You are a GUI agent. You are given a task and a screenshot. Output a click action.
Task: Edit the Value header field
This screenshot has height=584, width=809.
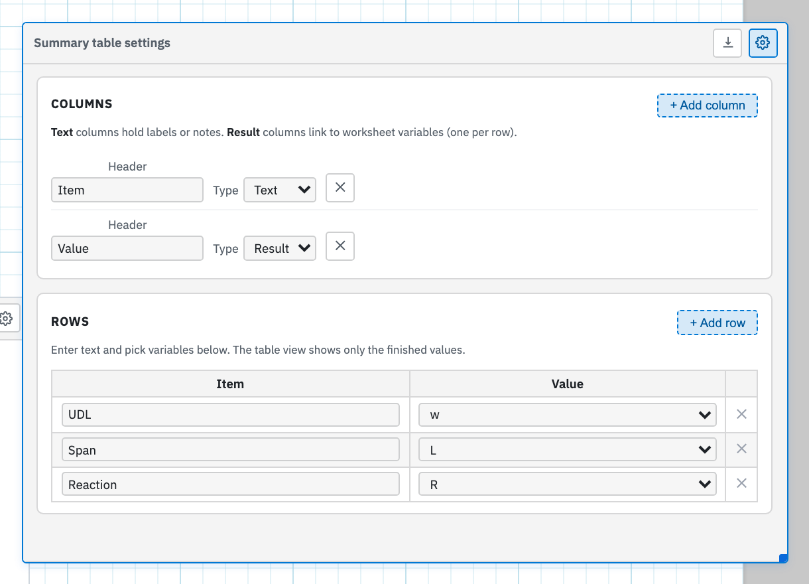(x=127, y=248)
